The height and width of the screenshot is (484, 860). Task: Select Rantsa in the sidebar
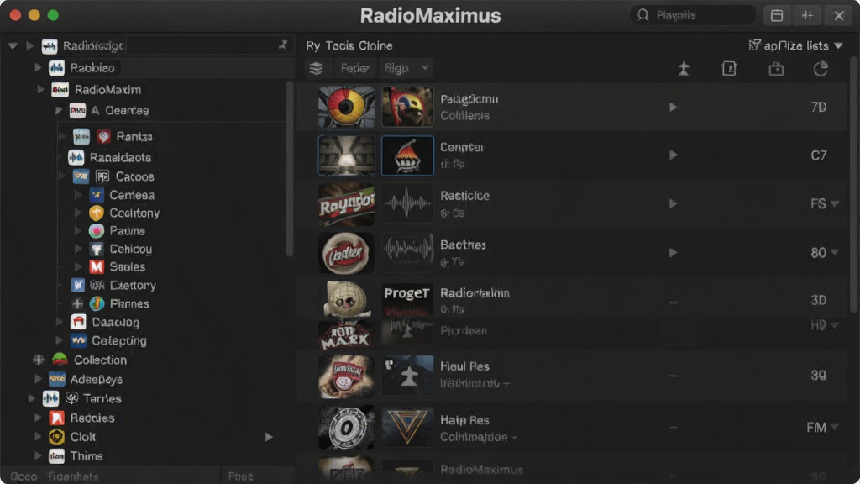pos(134,137)
